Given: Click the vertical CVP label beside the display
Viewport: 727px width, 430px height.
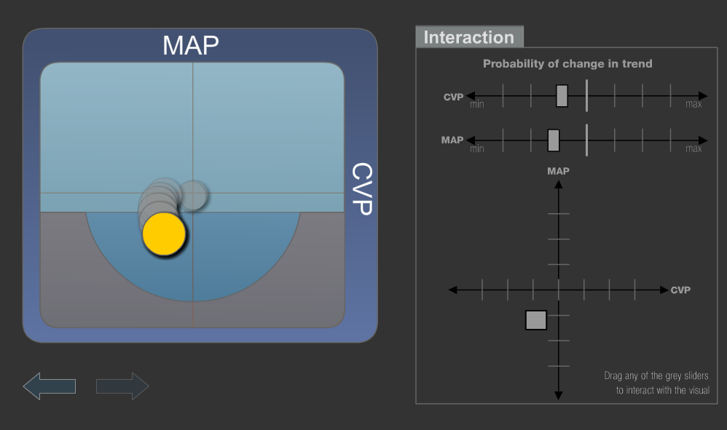Looking at the screenshot, I should (x=361, y=188).
